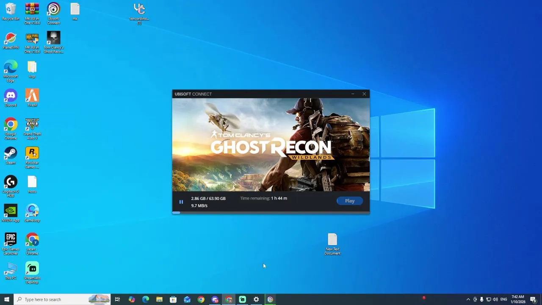Select the MK All in One shielded app icon
The width and height of the screenshot is (542, 305).
pos(32,42)
